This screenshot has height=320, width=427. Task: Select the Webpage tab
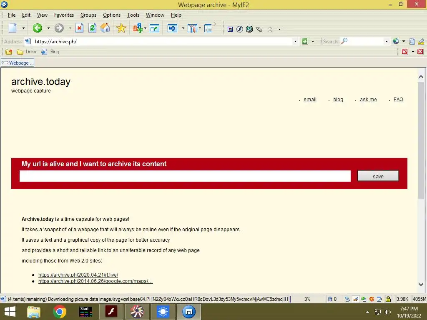[x=18, y=63]
